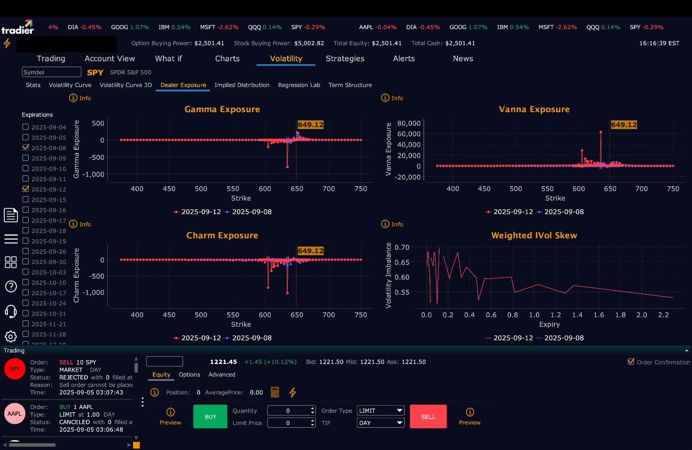Select the Regression Lab sub-tab
Screen dimensions: 692x450
tap(299, 85)
